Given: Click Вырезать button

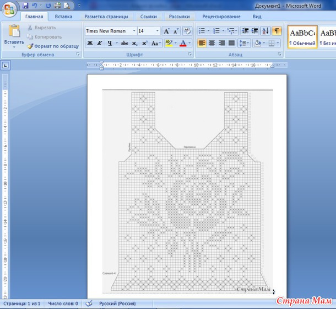Looking at the screenshot, I should pyautogui.click(x=41, y=28).
